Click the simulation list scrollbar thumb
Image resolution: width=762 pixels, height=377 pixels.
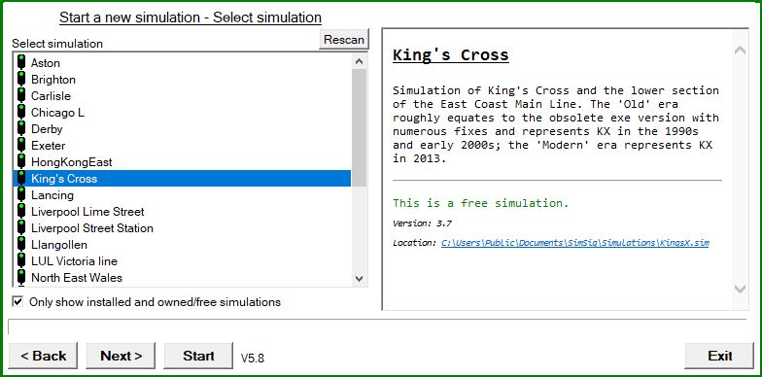click(360, 128)
